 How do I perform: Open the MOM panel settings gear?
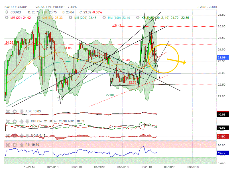(x=15, y=135)
